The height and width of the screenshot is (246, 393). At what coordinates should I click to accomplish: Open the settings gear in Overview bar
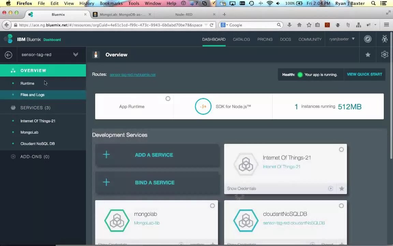click(x=384, y=54)
